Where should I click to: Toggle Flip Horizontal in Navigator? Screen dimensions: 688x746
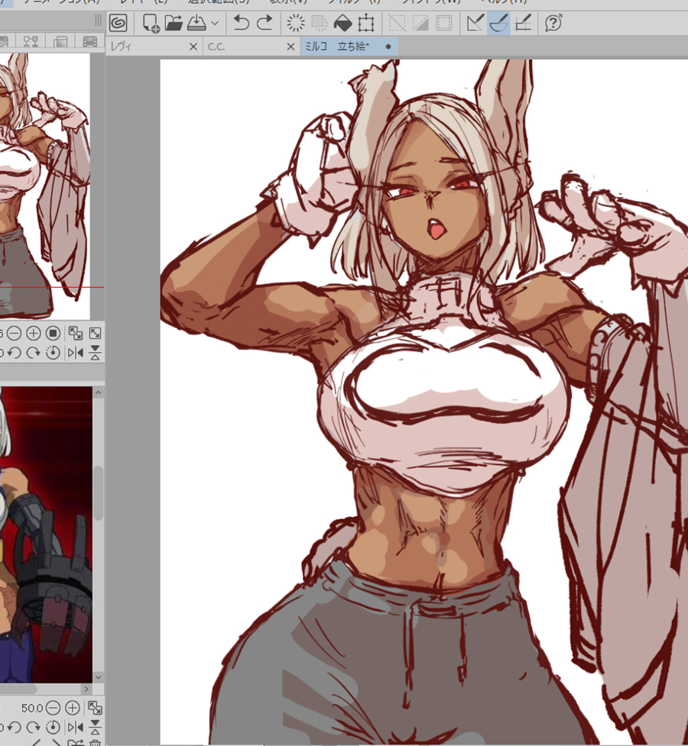[75, 353]
